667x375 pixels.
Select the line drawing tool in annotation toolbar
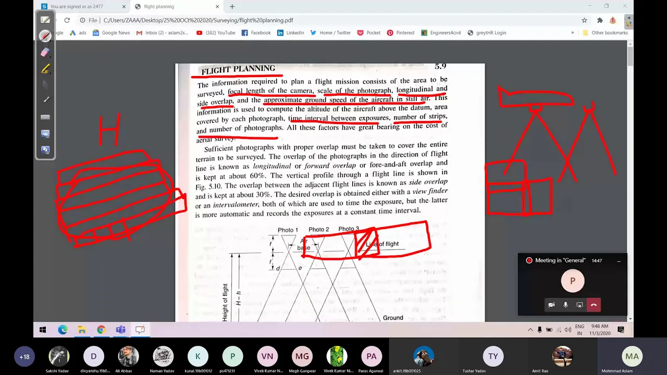[45, 101]
